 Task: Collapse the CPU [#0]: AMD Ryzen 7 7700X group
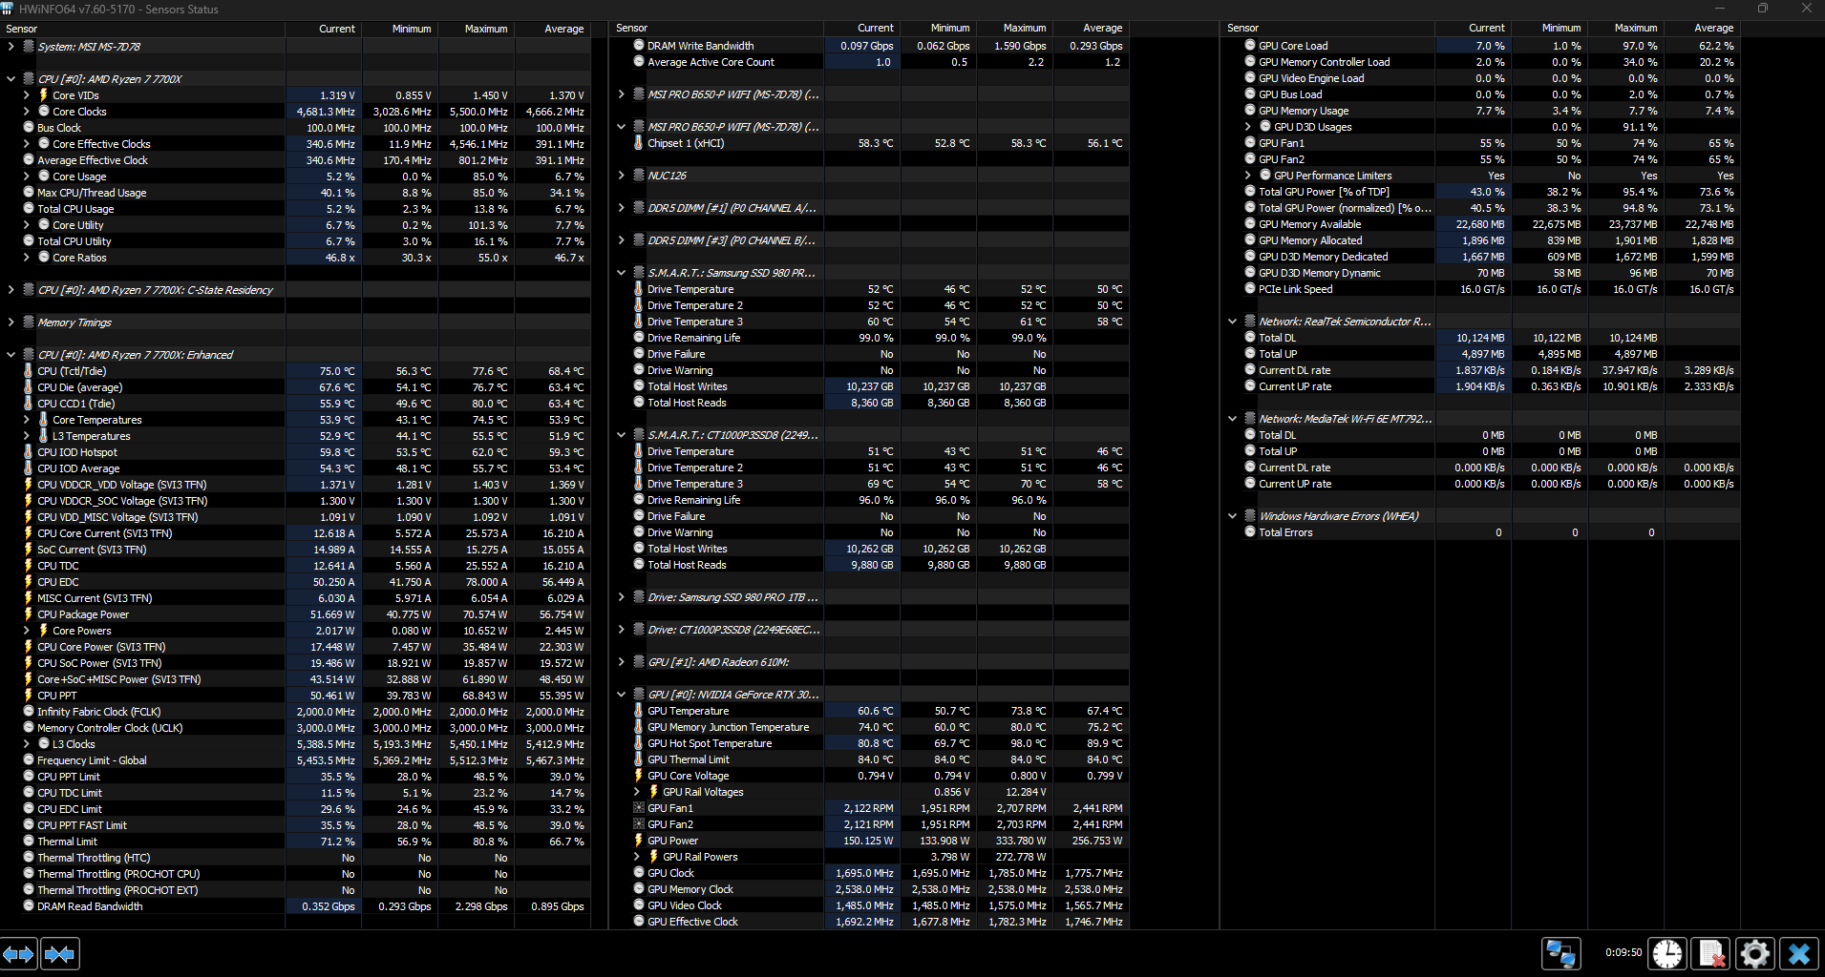[11, 79]
